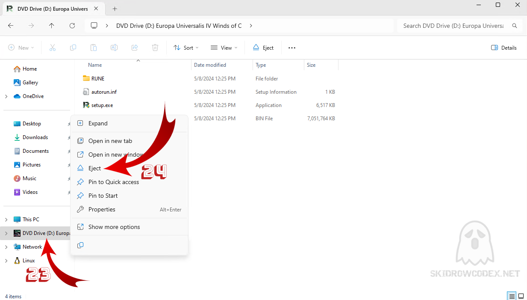This screenshot has width=527, height=300.
Task: Click the address bar path text
Action: (179, 26)
